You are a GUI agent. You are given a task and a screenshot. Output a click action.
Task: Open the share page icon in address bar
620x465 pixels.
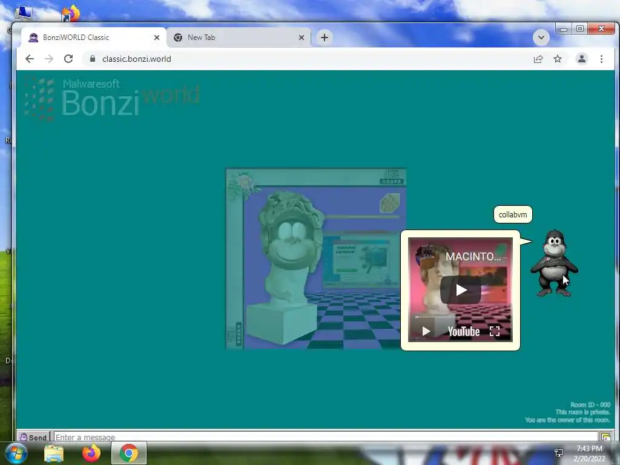pyautogui.click(x=538, y=59)
